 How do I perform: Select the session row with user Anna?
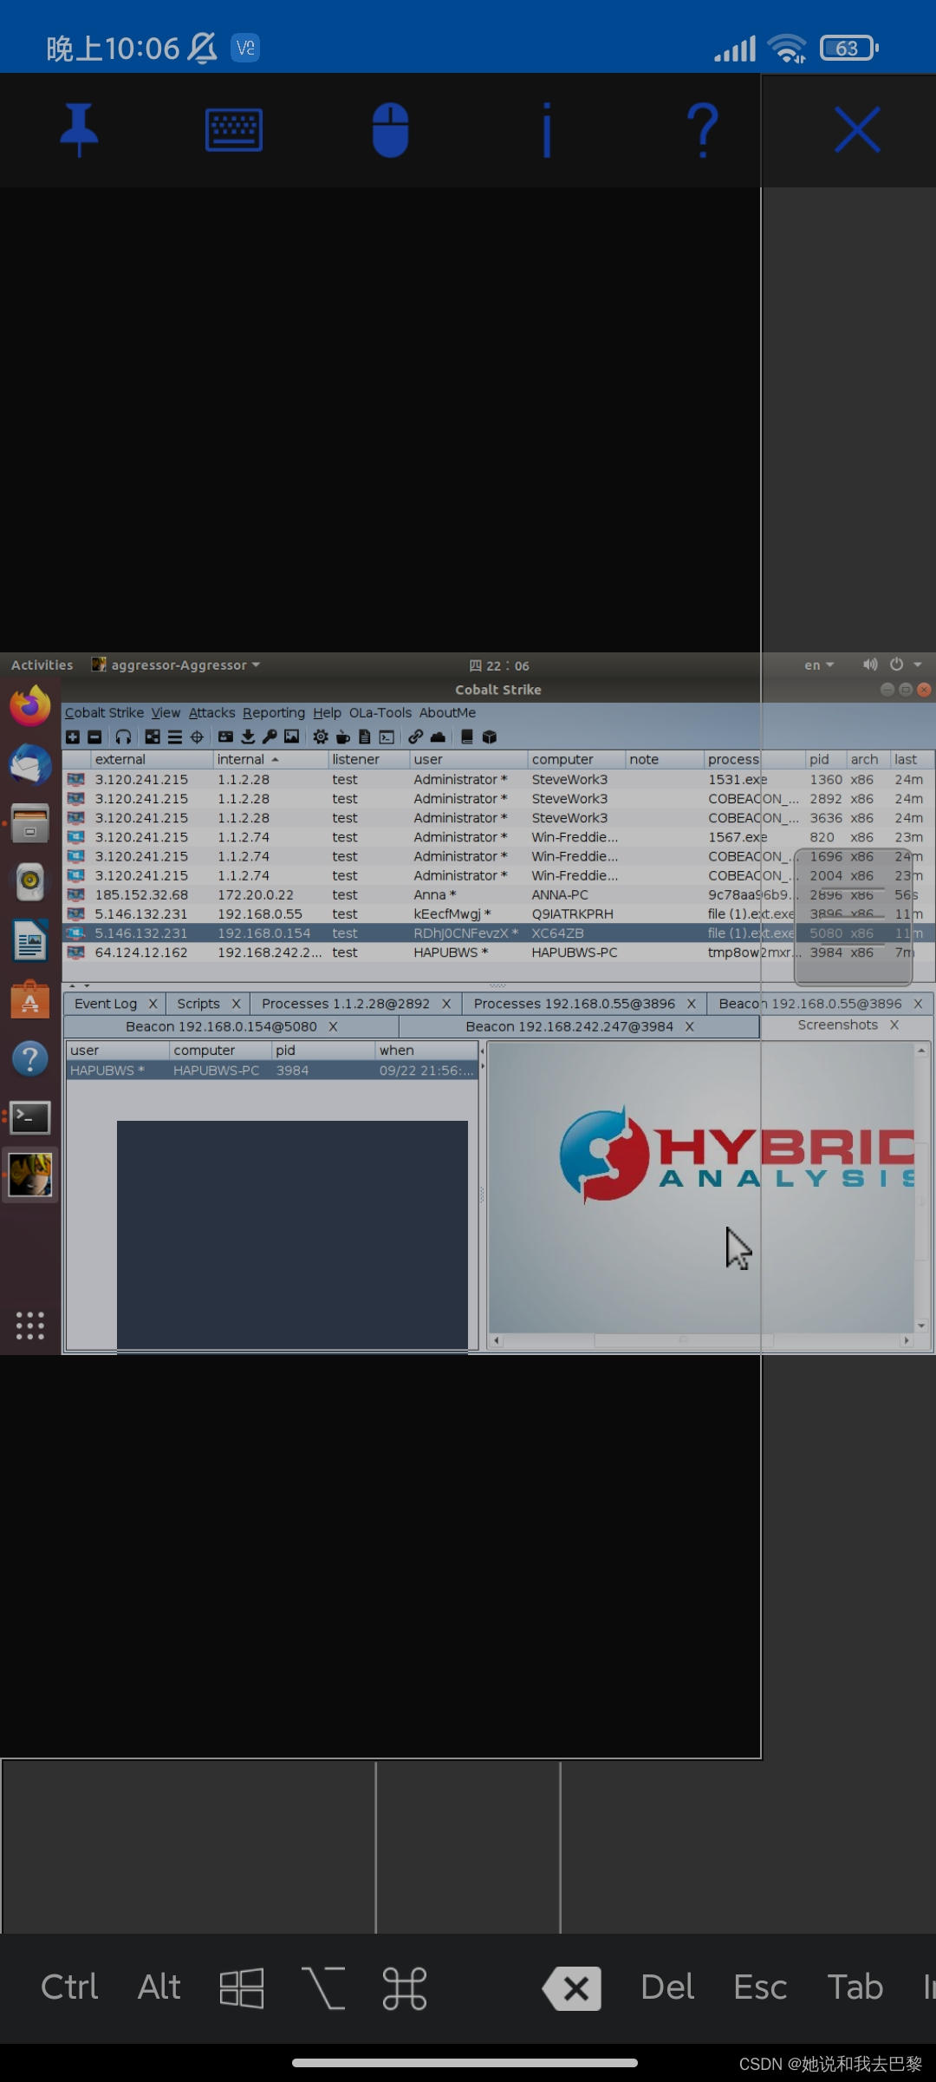pos(498,894)
